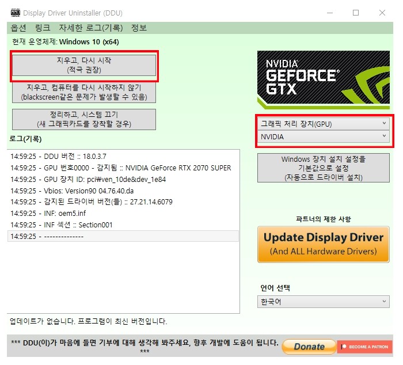Image resolution: width=403 pixels, height=365 pixels.
Task: Select the dashed separator log line
Action: tap(123, 236)
